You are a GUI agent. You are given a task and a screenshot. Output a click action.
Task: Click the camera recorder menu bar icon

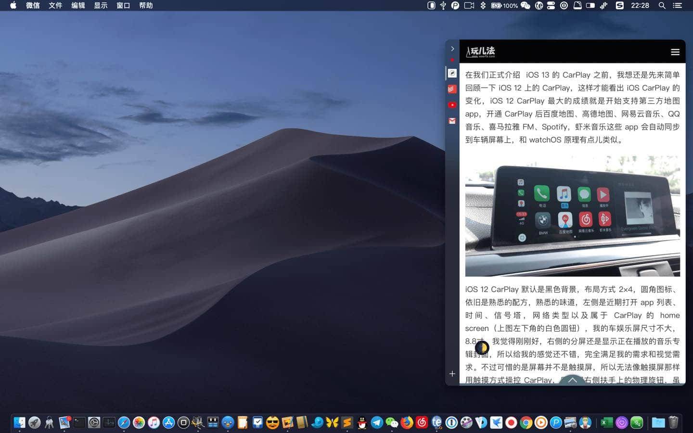point(469,5)
